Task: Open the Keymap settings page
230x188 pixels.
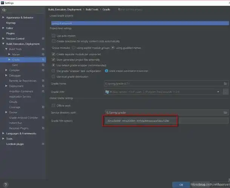Action: tap(11, 23)
